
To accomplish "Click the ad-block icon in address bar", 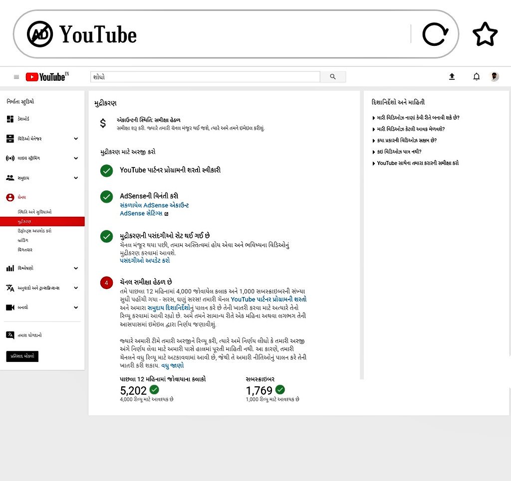I will [40, 34].
